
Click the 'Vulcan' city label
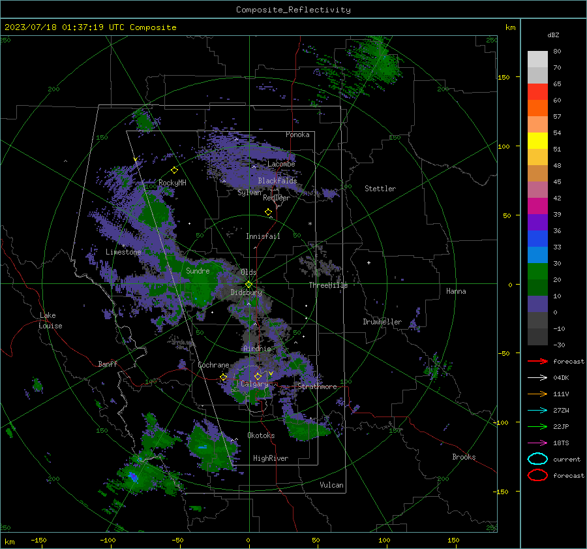pos(331,485)
